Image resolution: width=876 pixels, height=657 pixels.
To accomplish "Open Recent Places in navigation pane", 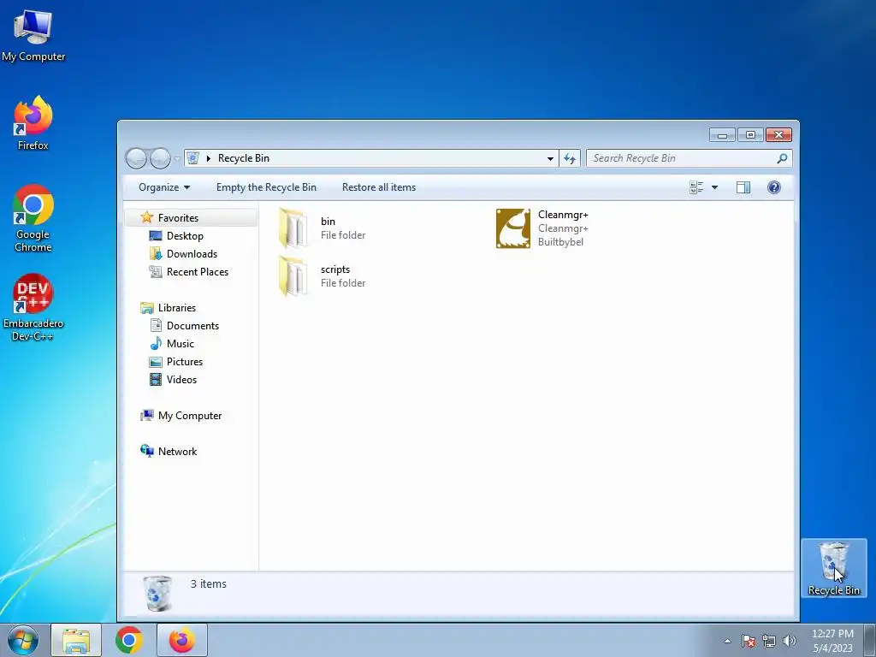I will click(x=198, y=272).
